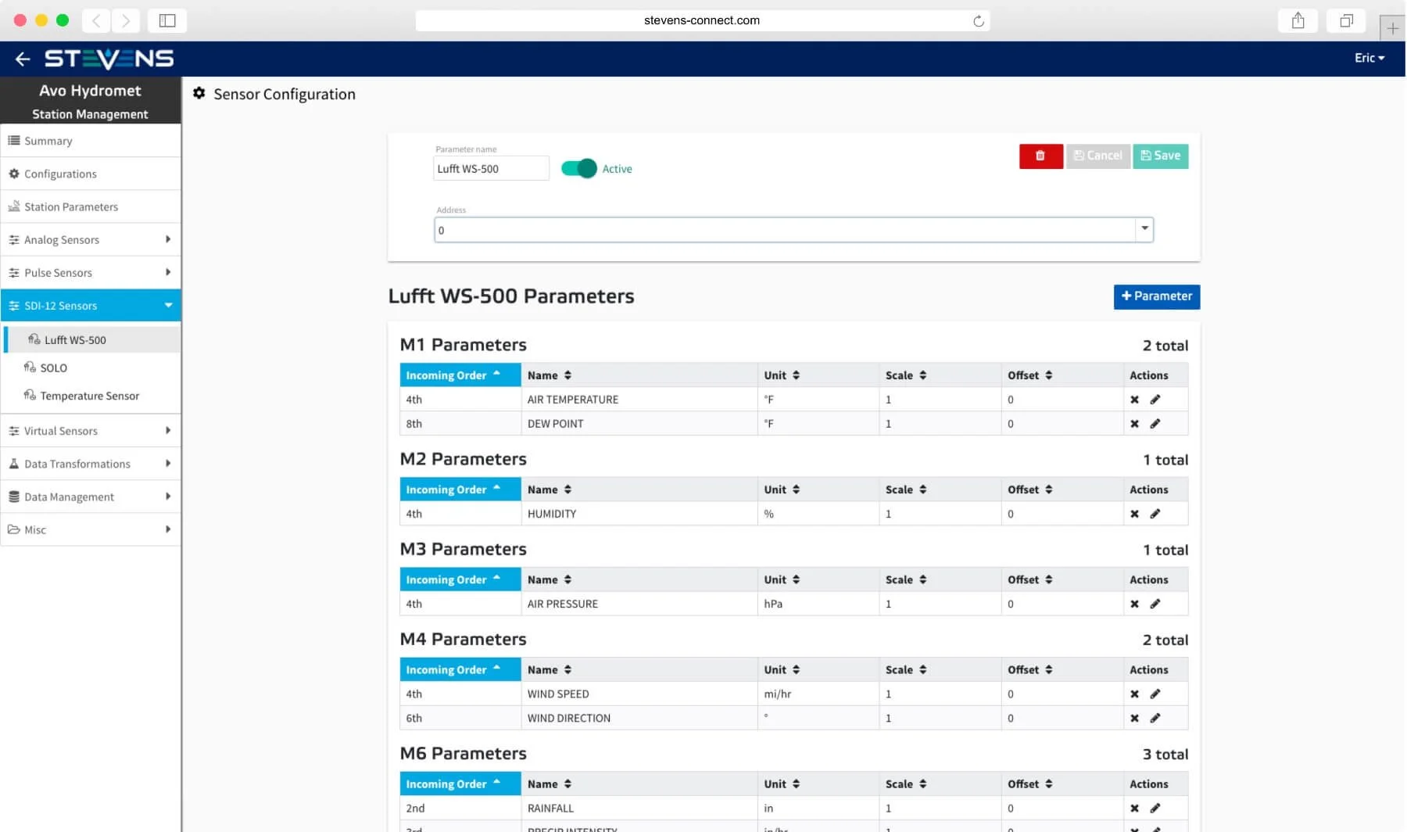Navigate browser forward
Image resolution: width=1407 pixels, height=832 pixels.
coord(125,20)
